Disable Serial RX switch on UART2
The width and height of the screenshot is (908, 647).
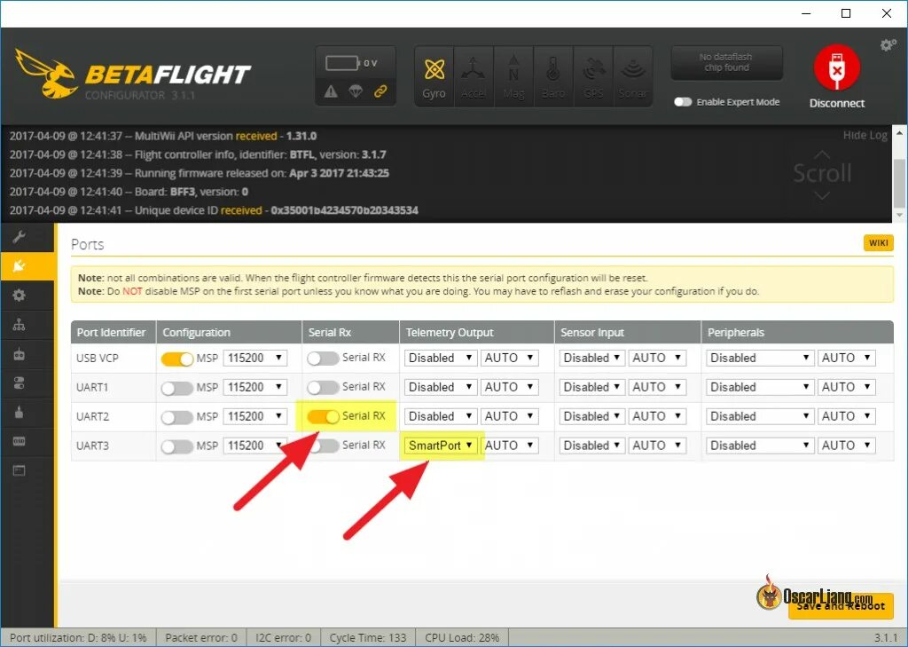pos(323,416)
